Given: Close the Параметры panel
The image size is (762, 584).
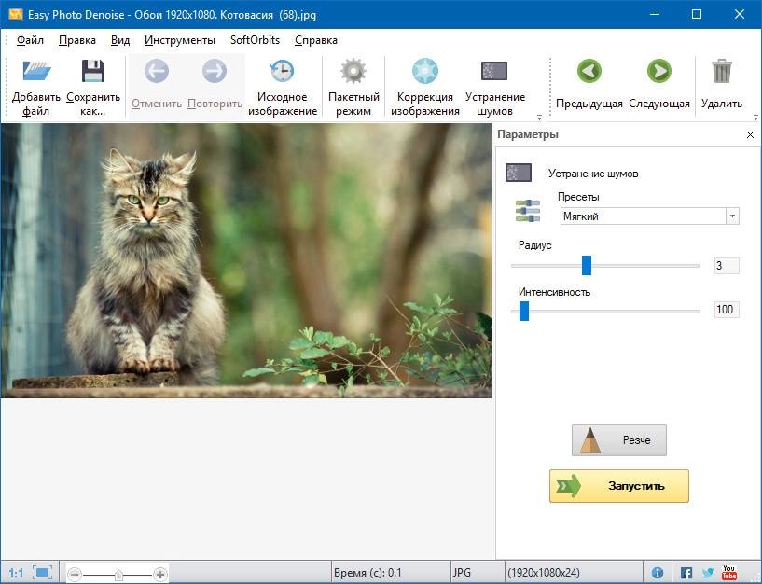Looking at the screenshot, I should [750, 134].
